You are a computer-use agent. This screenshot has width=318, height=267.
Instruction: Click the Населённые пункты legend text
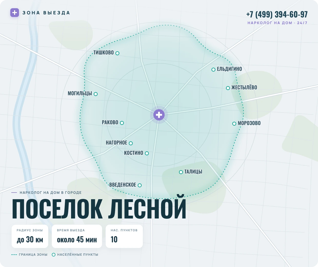point(78,255)
